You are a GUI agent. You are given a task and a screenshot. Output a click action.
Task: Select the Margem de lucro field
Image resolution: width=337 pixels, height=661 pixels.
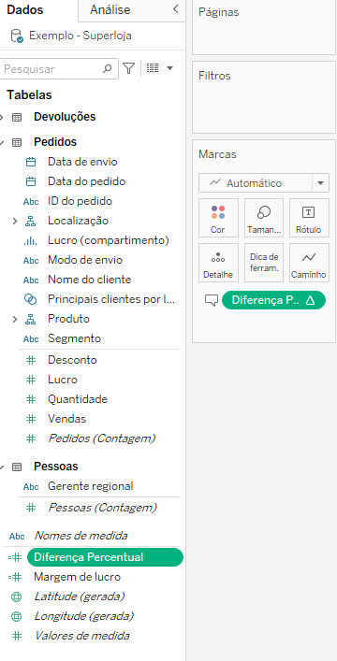click(x=78, y=577)
